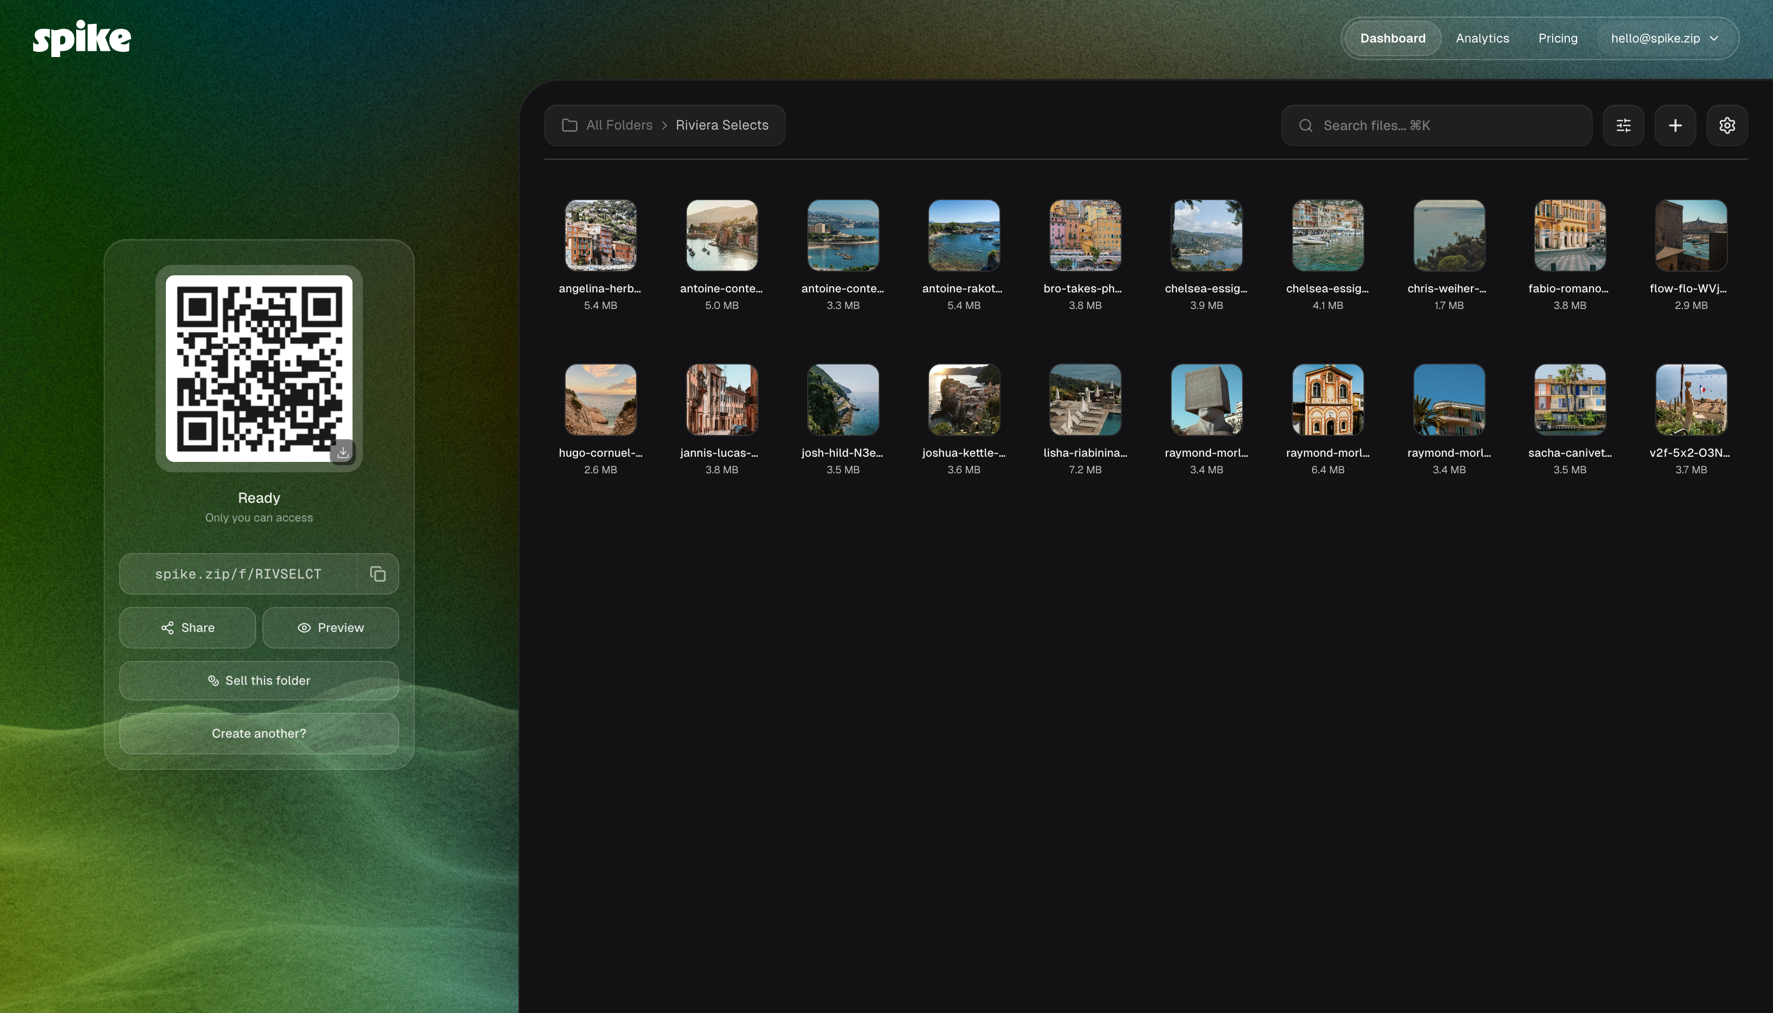The width and height of the screenshot is (1773, 1013).
Task: Open flow-flo-WVj... thumbnail
Action: coord(1691,235)
